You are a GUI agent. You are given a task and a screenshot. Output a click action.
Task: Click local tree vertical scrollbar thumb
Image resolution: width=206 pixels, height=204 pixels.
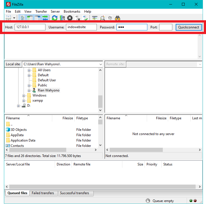point(100,101)
